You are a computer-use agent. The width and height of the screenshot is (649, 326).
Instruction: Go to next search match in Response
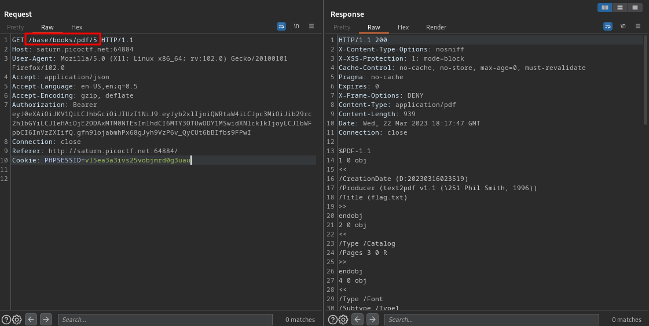tap(372, 320)
